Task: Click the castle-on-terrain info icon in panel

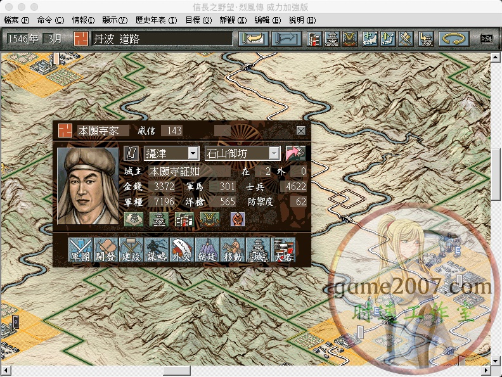Action: (x=134, y=219)
